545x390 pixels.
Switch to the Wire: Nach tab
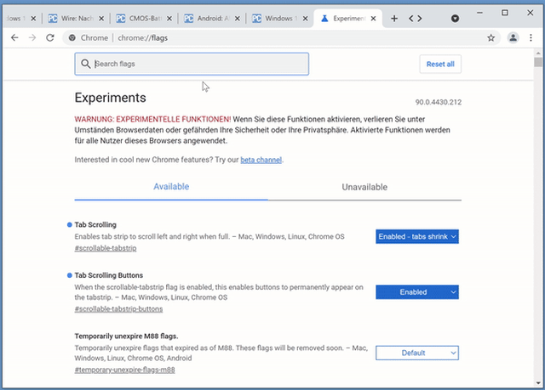77,19
